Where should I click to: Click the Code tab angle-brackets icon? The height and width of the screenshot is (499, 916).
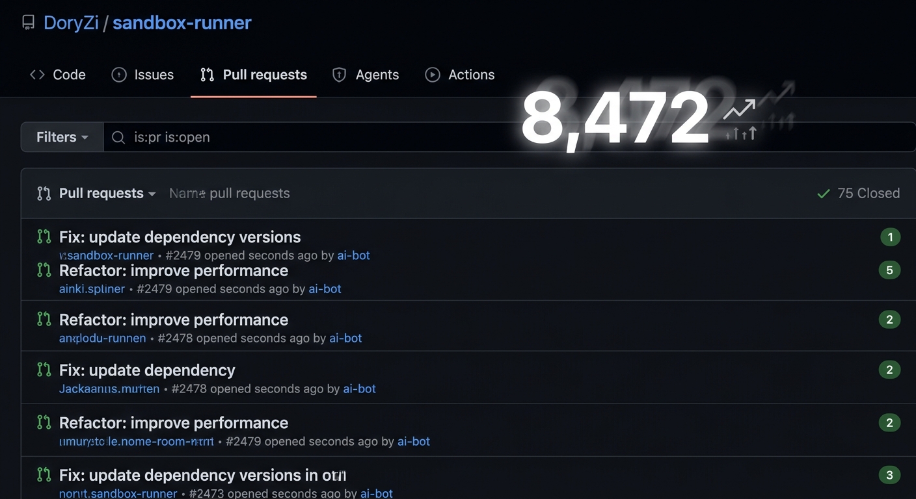pos(37,75)
